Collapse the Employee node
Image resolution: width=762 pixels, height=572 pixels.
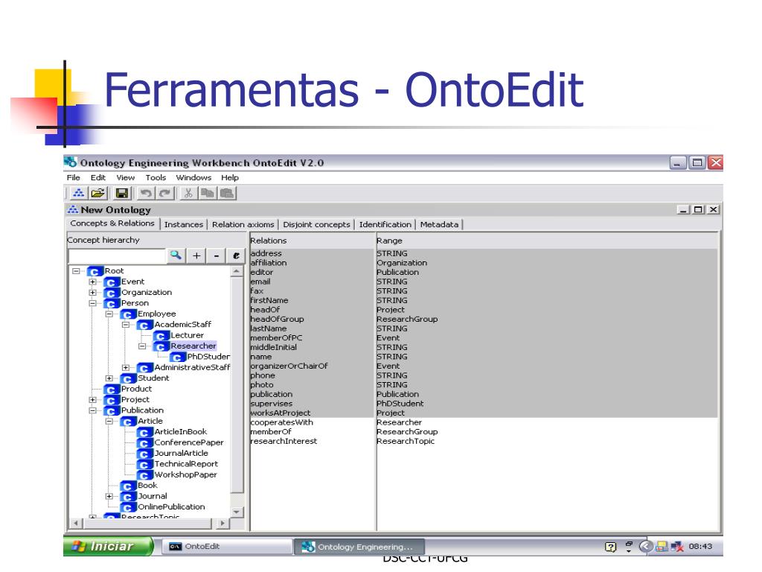[109, 314]
